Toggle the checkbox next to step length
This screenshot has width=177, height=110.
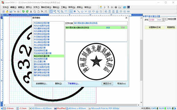[x=167, y=19]
